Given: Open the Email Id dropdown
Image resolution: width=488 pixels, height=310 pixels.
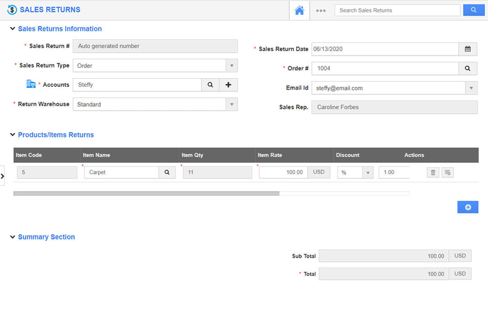Looking at the screenshot, I should 471,88.
